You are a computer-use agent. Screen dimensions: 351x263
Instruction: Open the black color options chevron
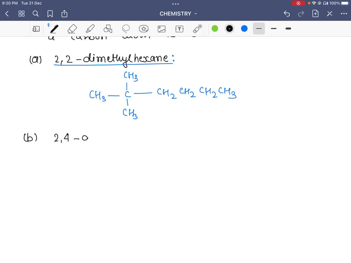click(x=229, y=28)
